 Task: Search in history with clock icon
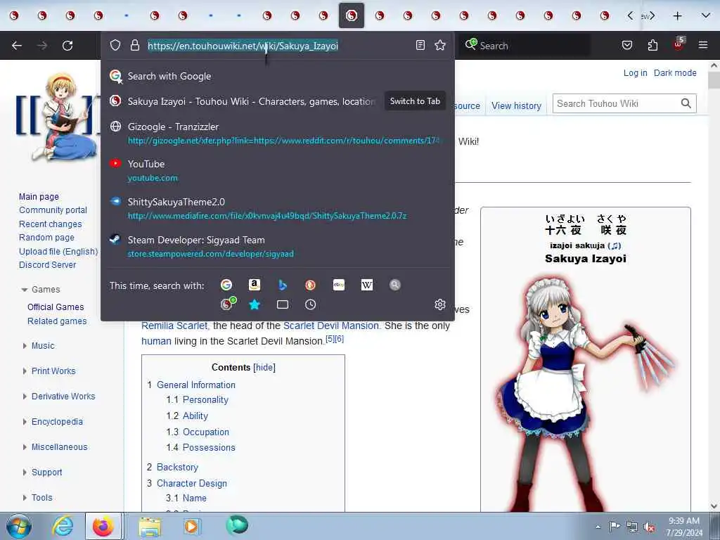point(310,304)
